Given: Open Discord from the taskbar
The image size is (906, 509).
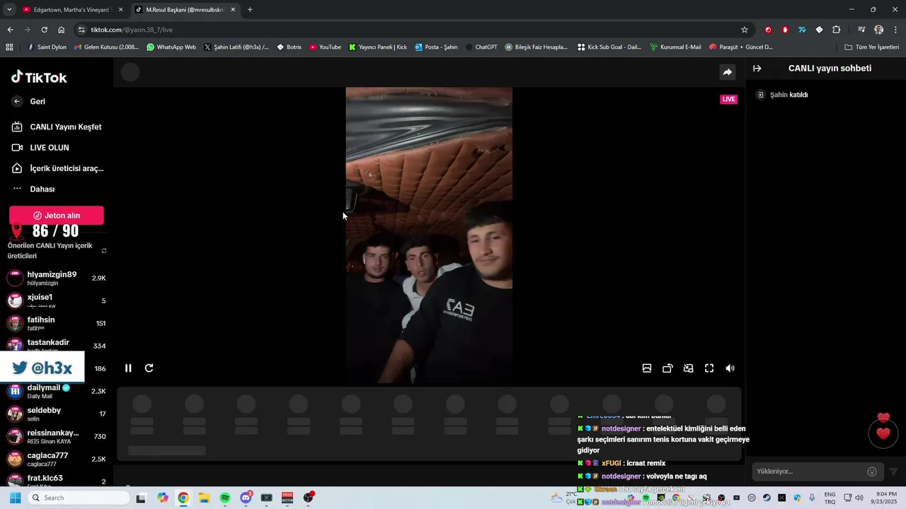Looking at the screenshot, I should click(x=246, y=498).
